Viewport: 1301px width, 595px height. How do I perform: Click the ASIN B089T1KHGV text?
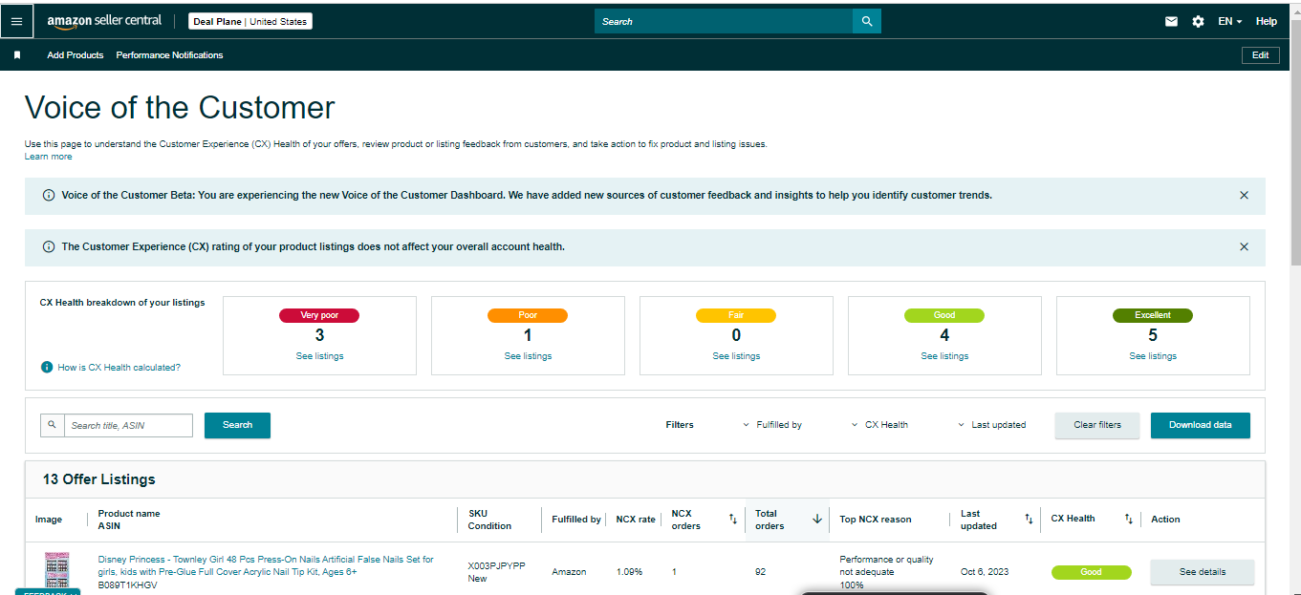coord(128,584)
